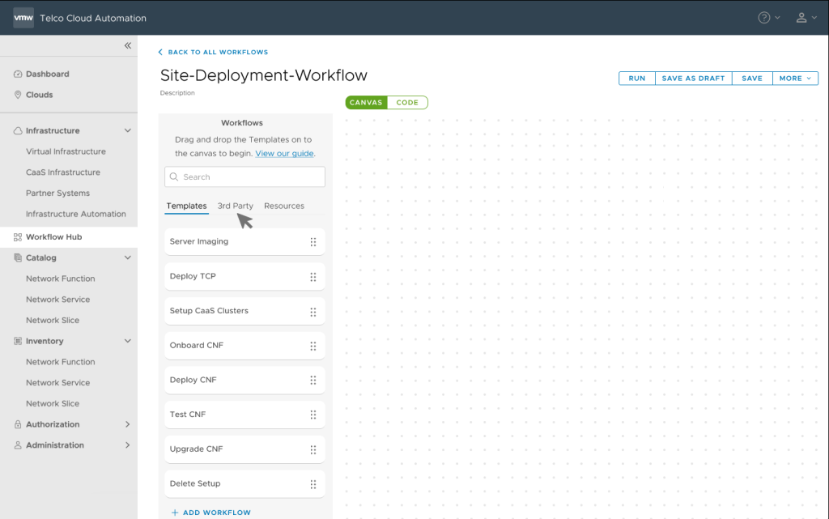This screenshot has width=829, height=519.
Task: Click the Dashboard gauge icon
Action: point(18,74)
